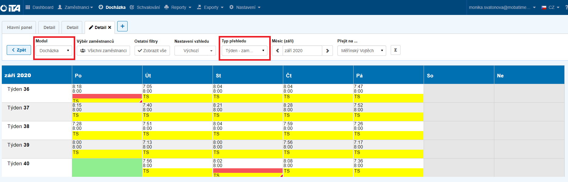The width and height of the screenshot is (568, 182).
Task: Click the plus icon to add tab
Action: (122, 26)
